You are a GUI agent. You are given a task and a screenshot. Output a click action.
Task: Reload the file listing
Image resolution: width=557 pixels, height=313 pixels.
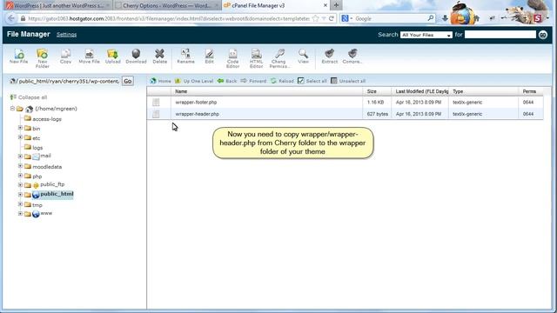coord(282,81)
